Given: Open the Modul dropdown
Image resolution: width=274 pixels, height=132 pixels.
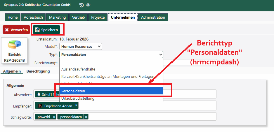Looking at the screenshot, I should (81, 46).
